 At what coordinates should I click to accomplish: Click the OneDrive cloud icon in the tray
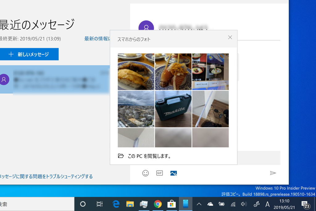click(210, 204)
